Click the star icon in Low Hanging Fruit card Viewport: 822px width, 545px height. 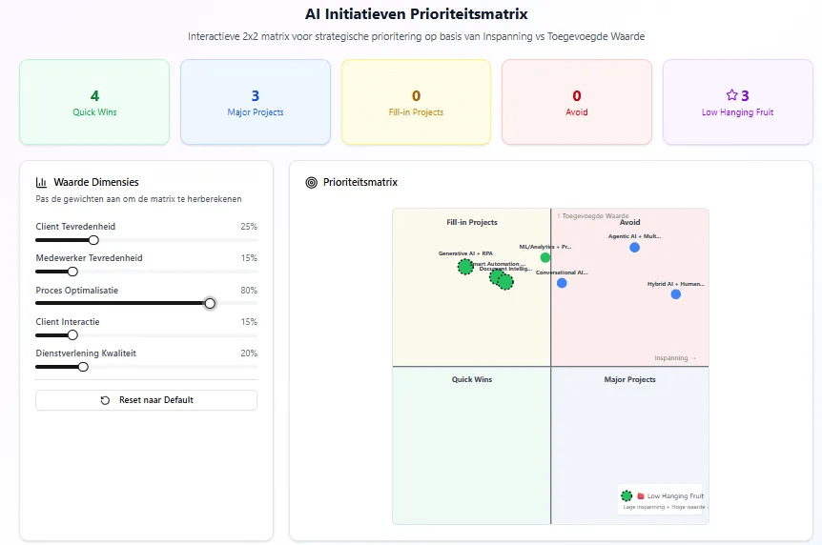731,95
